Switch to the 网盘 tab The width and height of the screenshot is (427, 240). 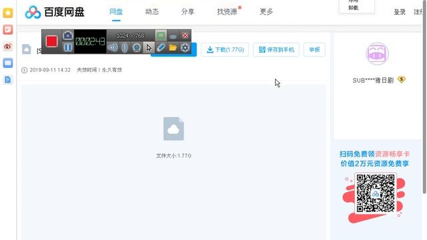[x=116, y=12]
